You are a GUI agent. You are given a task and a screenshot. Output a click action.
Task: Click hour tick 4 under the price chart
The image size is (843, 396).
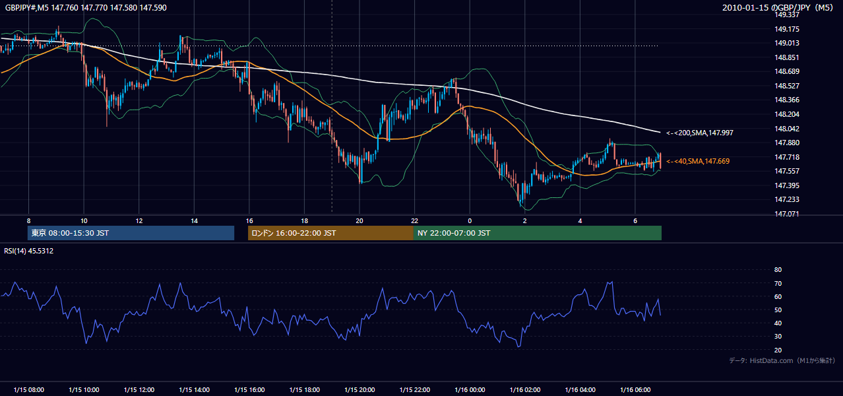point(580,220)
